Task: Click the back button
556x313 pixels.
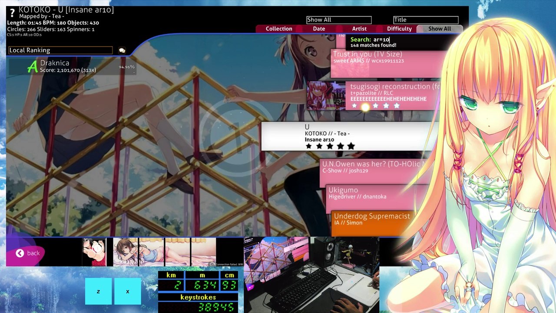Action: pos(25,253)
